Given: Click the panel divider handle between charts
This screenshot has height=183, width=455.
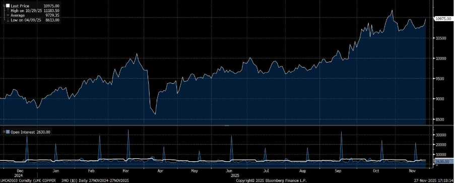Looking at the screenshot, I should (227, 126).
